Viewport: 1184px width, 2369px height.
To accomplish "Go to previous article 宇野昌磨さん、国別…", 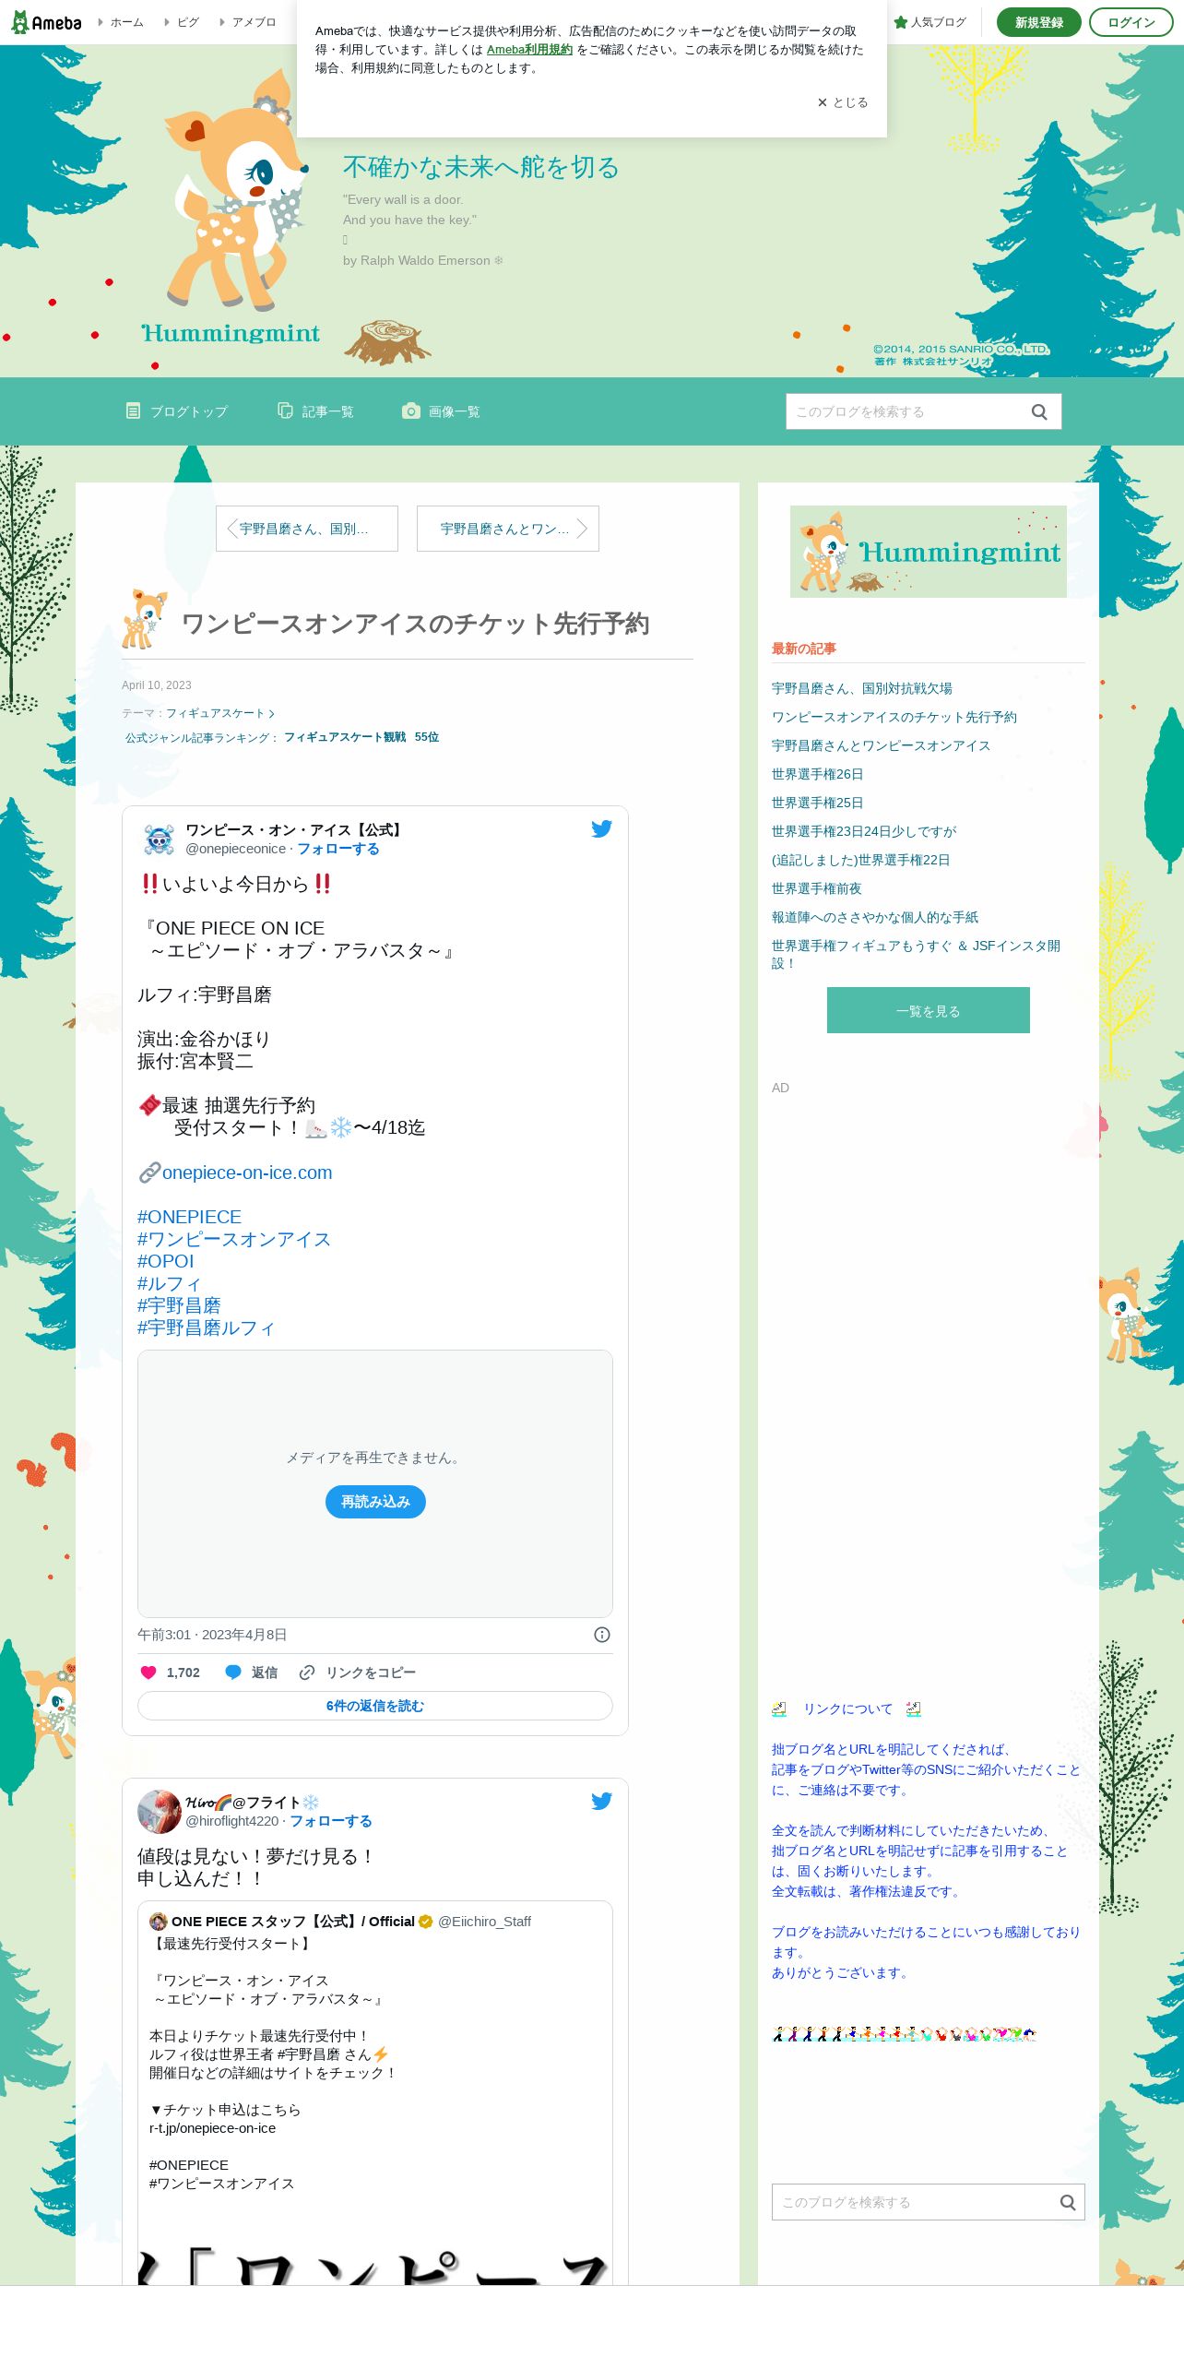I will 307,529.
